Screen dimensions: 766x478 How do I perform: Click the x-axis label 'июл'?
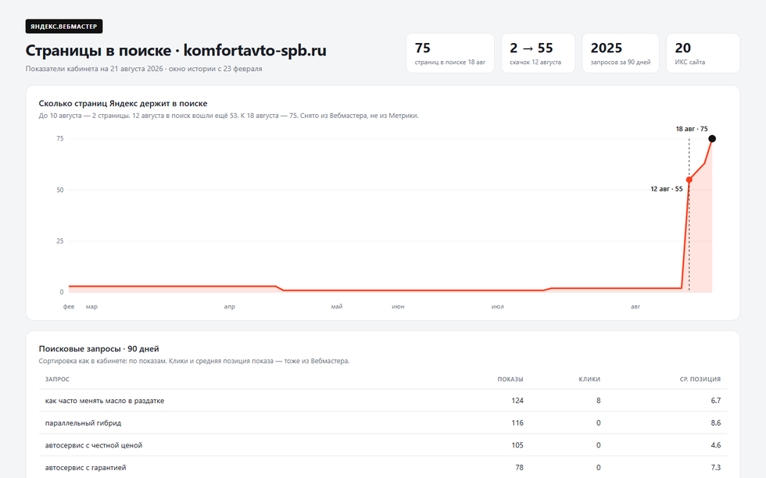tap(498, 307)
